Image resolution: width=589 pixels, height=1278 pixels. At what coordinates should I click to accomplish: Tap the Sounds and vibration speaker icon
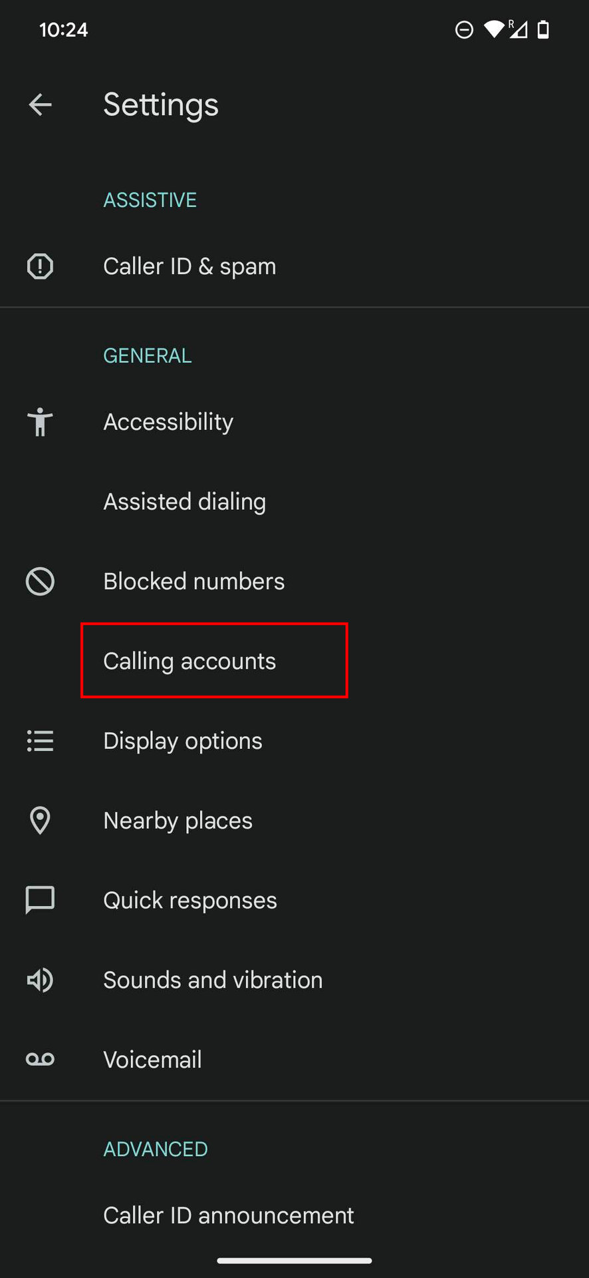tap(40, 980)
